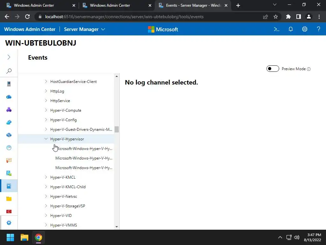Image resolution: width=326 pixels, height=245 pixels.
Task: Open the Files yellow folder sidebar icon
Action: [x=9, y=199]
